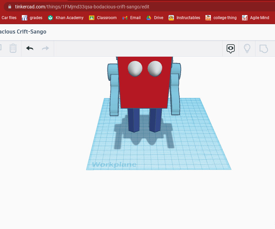The width and height of the screenshot is (275, 229).
Task: Open the Car files bookmark
Action: (9, 18)
